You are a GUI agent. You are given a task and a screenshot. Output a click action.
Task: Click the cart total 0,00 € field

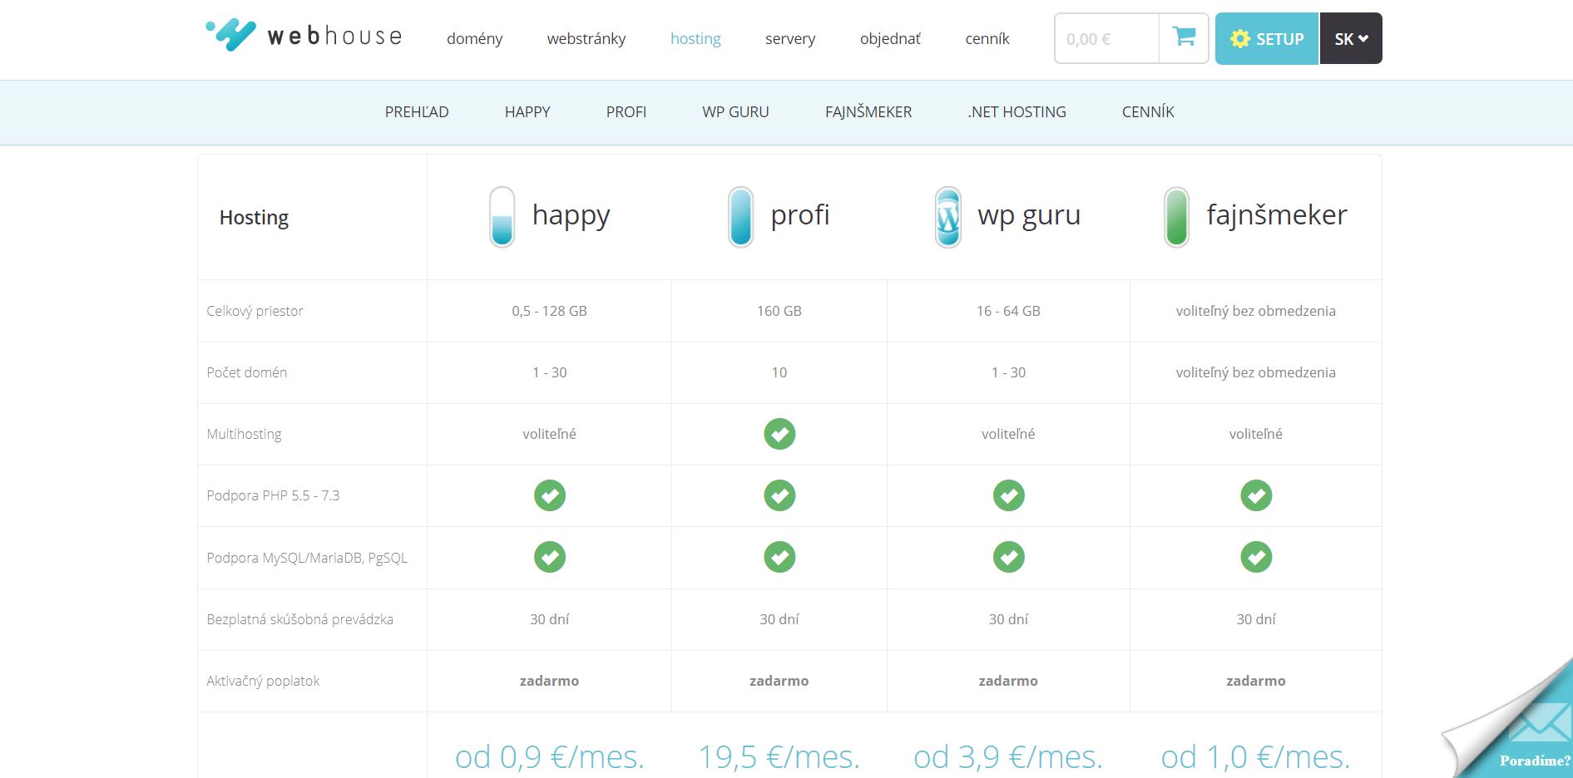point(1106,38)
